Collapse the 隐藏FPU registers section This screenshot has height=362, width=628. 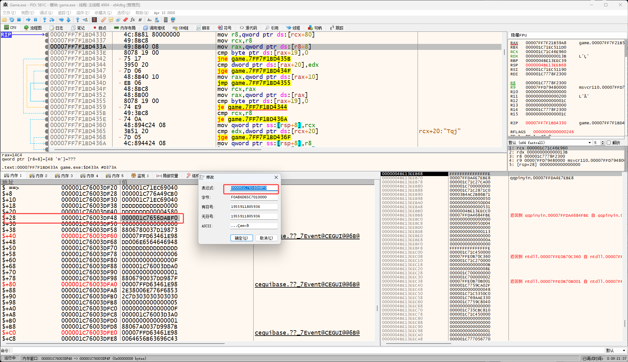click(519, 35)
